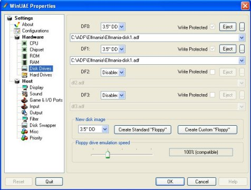251x190 pixels.
Task: Click the Host category icon
Action: pyautogui.click(x=17, y=81)
